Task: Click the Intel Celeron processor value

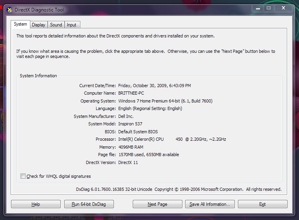Action: click(x=172, y=139)
